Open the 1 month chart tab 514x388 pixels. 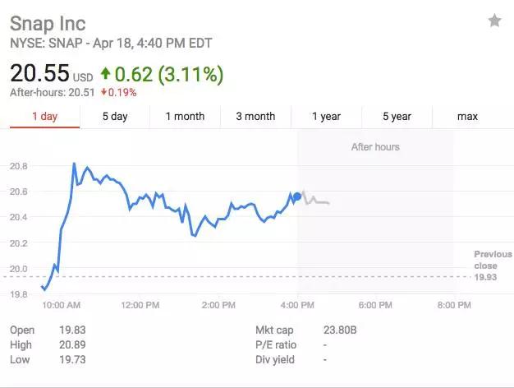click(x=186, y=117)
